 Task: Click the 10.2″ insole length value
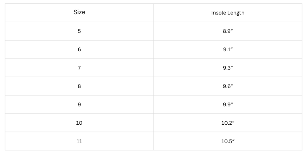(228, 123)
